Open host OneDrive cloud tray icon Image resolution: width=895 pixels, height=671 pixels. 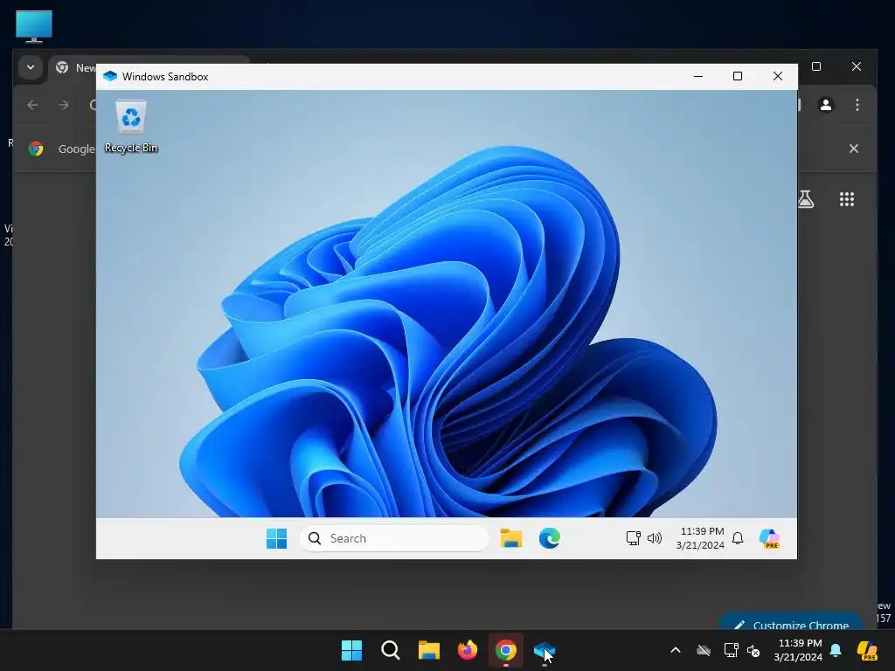point(704,650)
